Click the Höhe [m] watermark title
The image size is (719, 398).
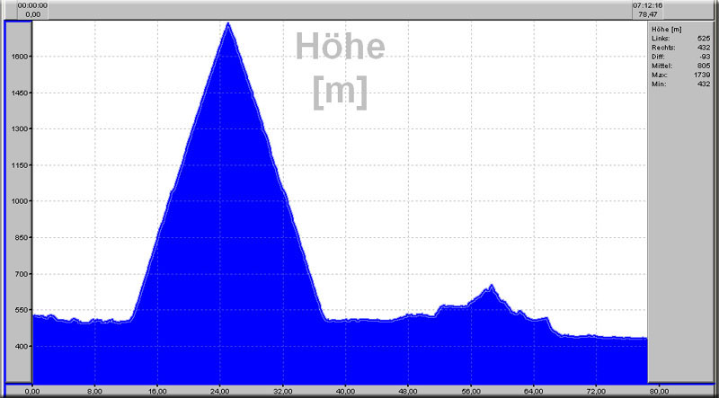click(340, 68)
